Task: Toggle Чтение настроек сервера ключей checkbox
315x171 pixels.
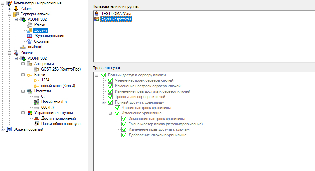Action: click(x=110, y=80)
